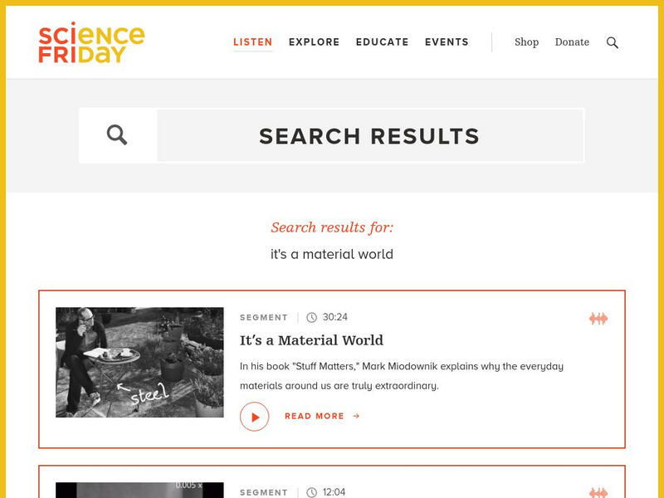Open the EXPLORE menu
Image resolution: width=664 pixels, height=498 pixels.
click(314, 41)
